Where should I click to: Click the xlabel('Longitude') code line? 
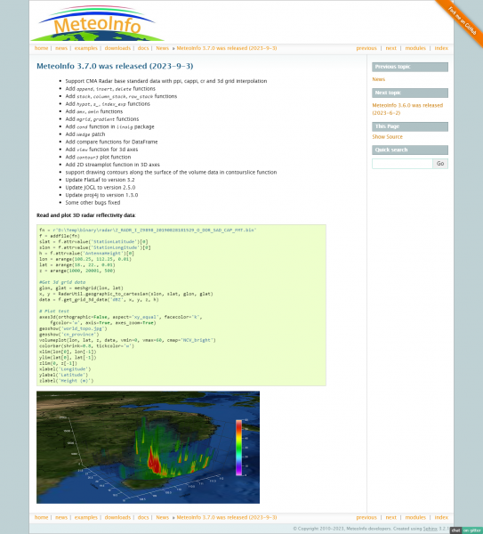(x=65, y=368)
